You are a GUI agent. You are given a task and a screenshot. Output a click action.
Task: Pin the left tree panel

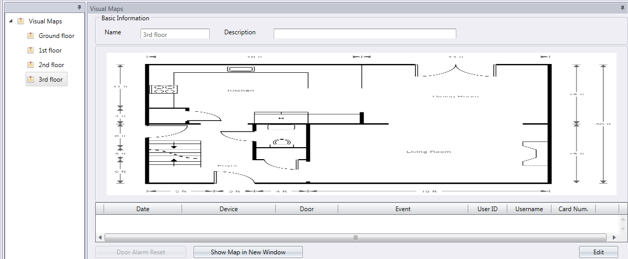point(79,8)
